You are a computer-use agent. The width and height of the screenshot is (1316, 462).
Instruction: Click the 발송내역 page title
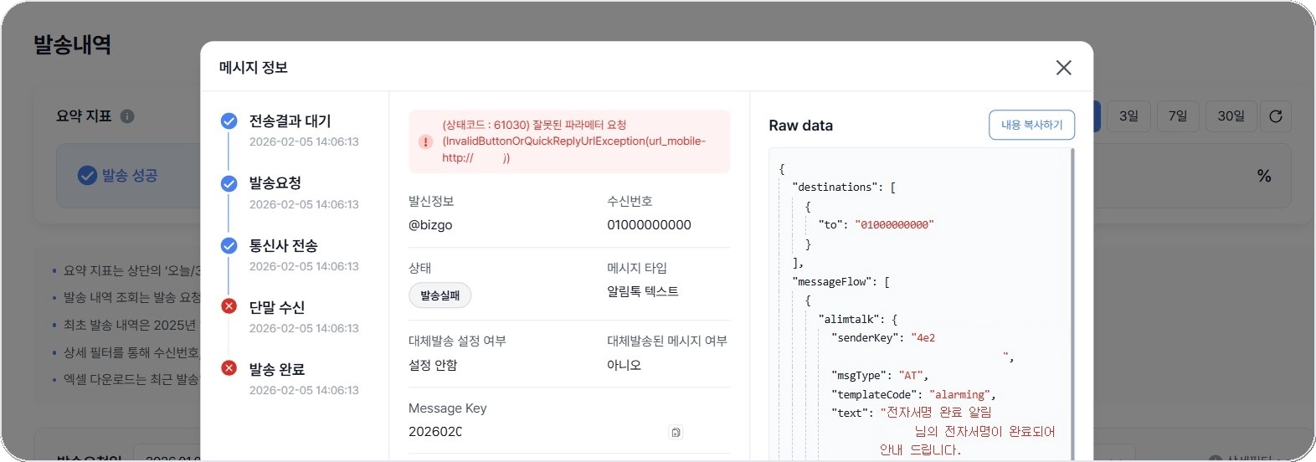(72, 44)
